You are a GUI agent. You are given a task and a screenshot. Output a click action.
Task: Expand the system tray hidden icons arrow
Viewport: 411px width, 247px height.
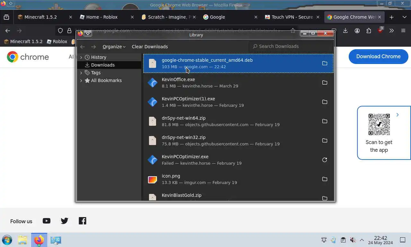pyautogui.click(x=362, y=240)
